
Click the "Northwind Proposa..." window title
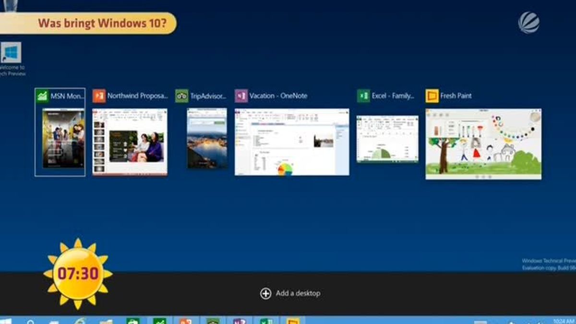tap(138, 96)
